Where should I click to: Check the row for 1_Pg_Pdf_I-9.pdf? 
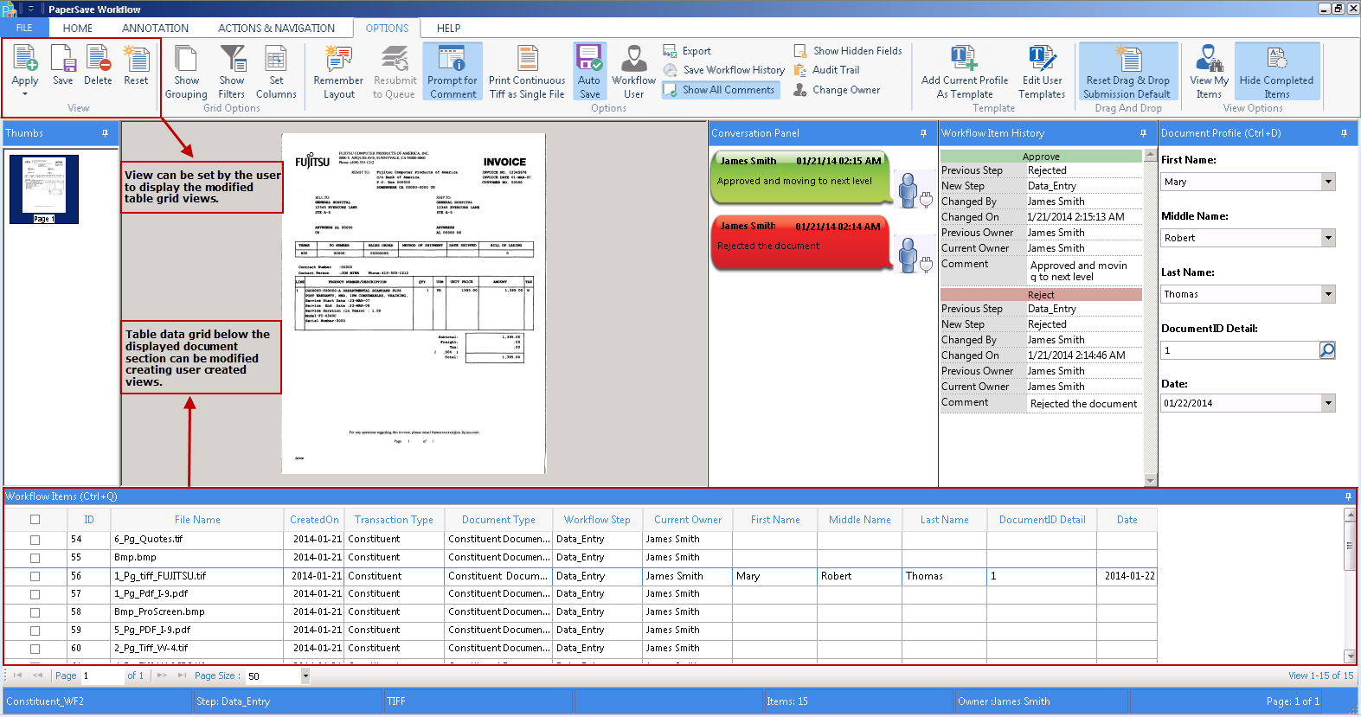(35, 594)
